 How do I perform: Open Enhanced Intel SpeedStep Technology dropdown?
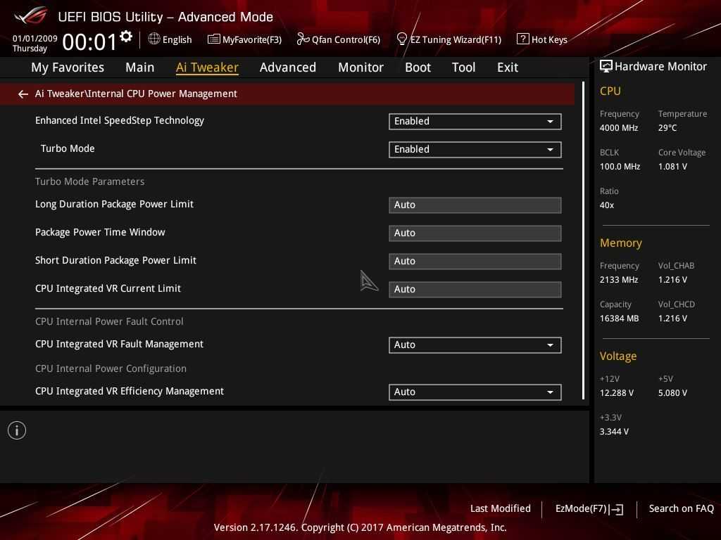(475, 121)
